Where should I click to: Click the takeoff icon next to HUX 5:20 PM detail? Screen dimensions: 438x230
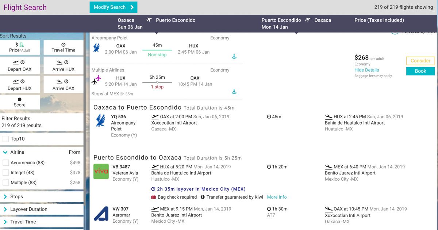tap(155, 167)
